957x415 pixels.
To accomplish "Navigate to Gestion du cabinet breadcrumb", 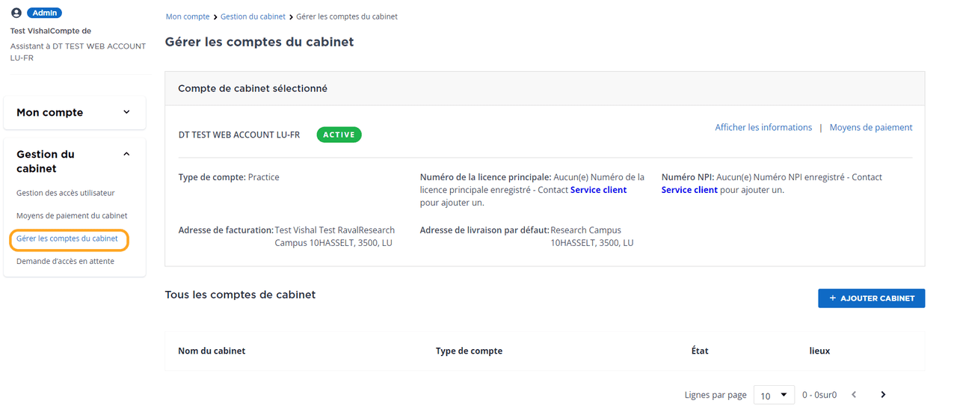I will pyautogui.click(x=253, y=16).
